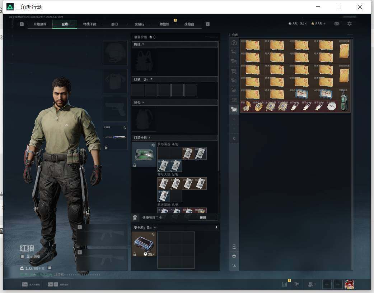Image resolution: width=374 pixels, height=293 pixels.
Task: Click previous-tab key icon left of 开始游戏
Action: 22,24
